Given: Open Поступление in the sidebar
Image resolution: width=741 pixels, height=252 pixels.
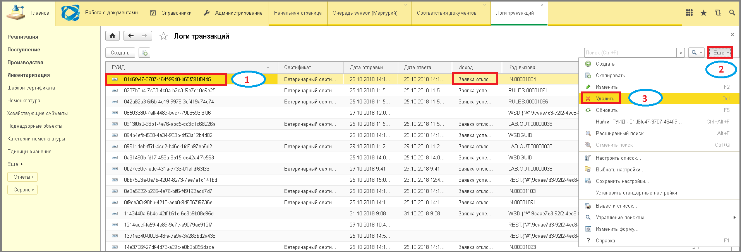Looking at the screenshot, I should coord(24,49).
